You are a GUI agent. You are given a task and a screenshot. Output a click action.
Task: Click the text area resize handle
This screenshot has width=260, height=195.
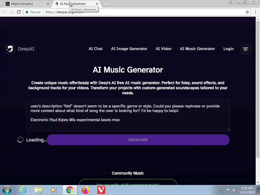click(229, 129)
